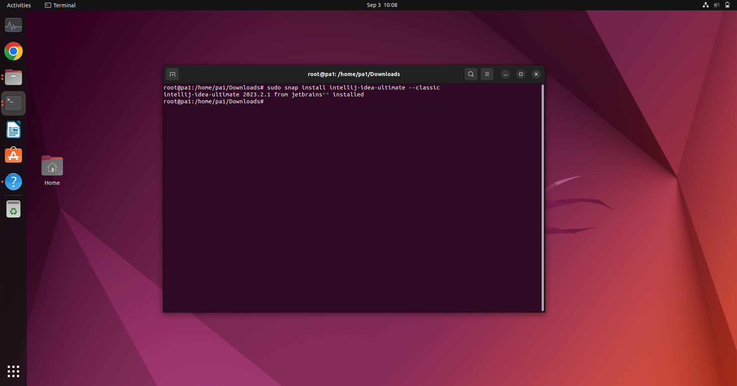Click the Activities overview button

tap(19, 5)
